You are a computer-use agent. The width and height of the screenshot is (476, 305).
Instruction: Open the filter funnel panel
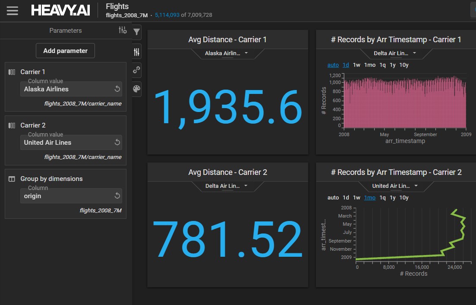(136, 32)
